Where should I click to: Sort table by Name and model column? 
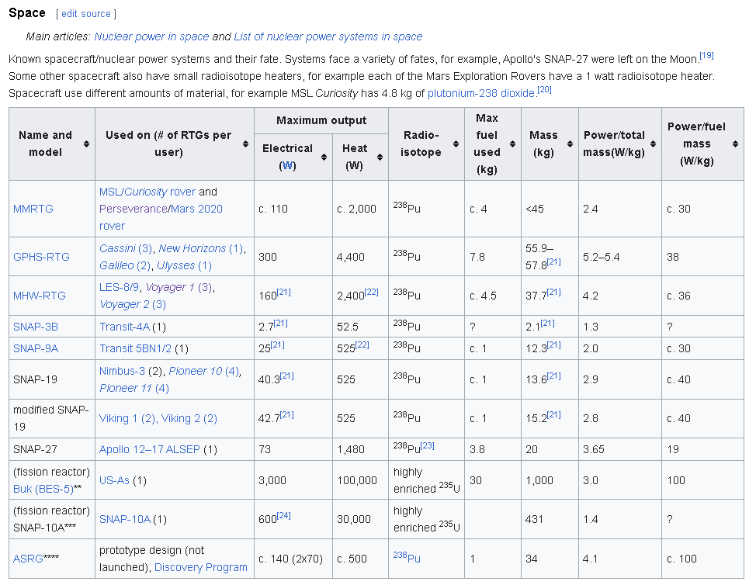pos(86,144)
